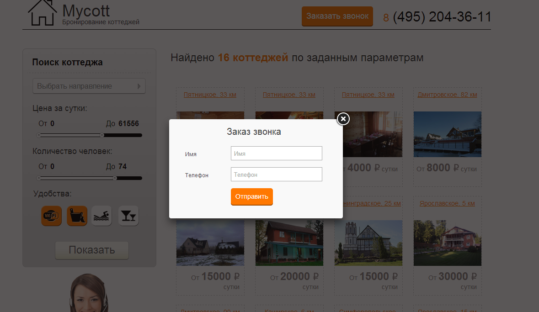539x312 pixels.
Task: Select the 20000 ₽ red house thumbnail
Action: [x=289, y=243]
